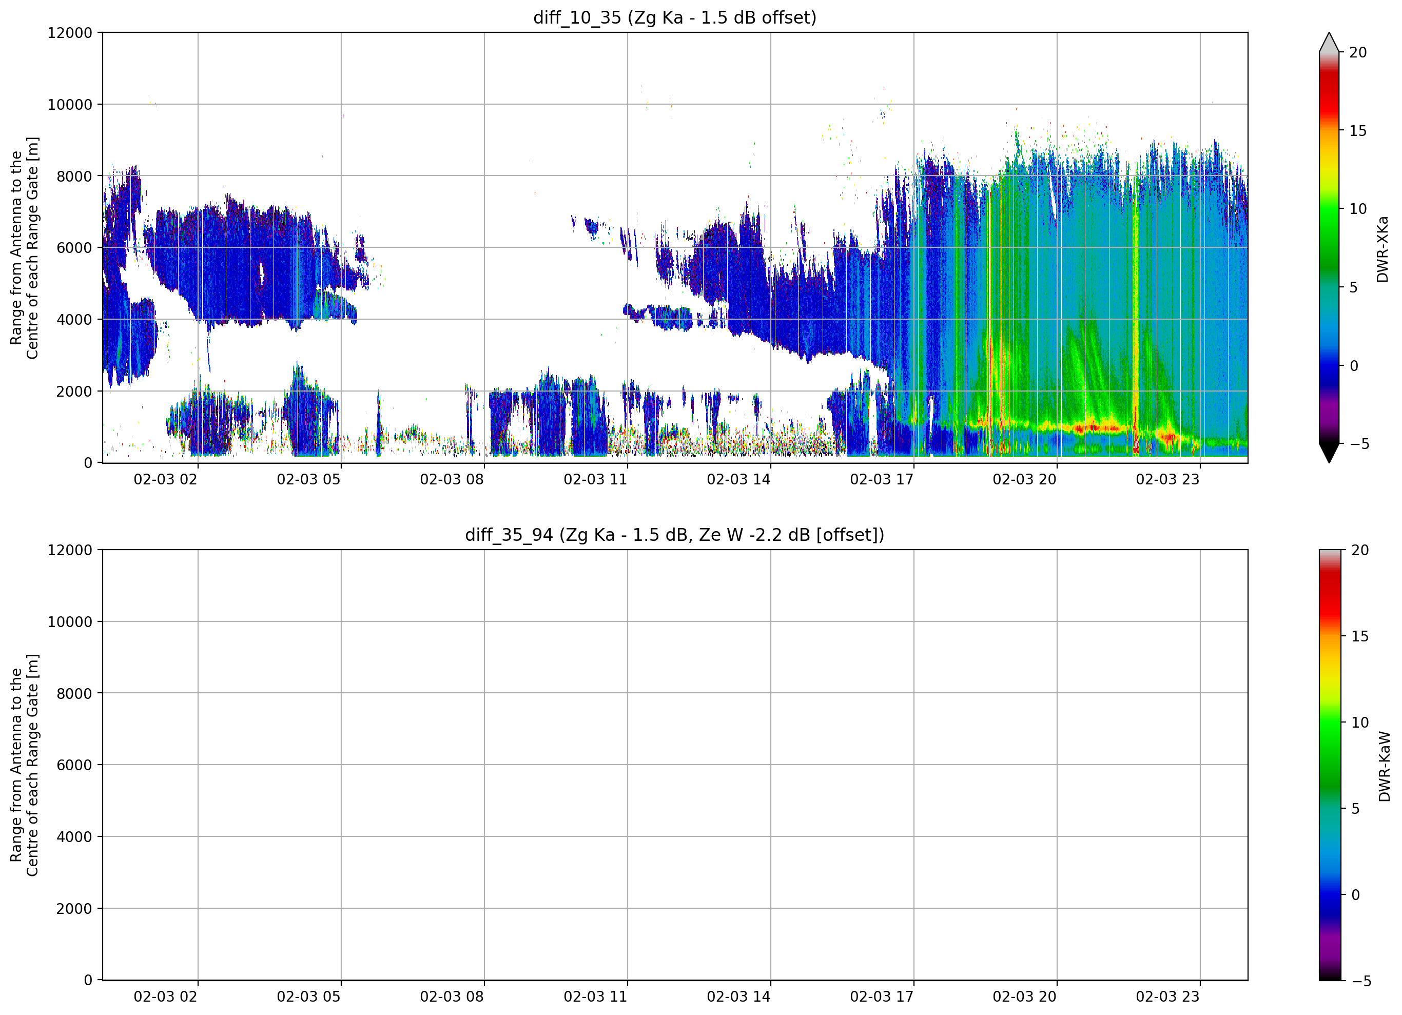Screen dimensions: 1402x1015
Task: Click the black lower arrow of the DWR-XKa colorbar
Action: pyautogui.click(x=1329, y=453)
